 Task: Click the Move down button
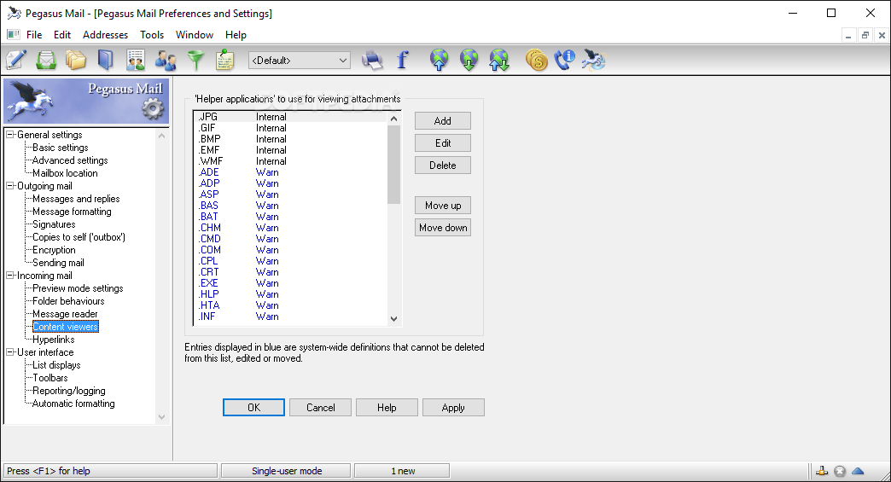coord(443,228)
